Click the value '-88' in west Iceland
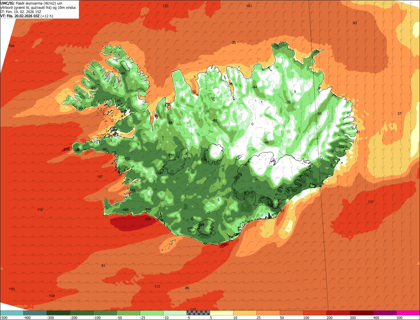The height and width of the screenshot is (320, 420). click(x=104, y=150)
